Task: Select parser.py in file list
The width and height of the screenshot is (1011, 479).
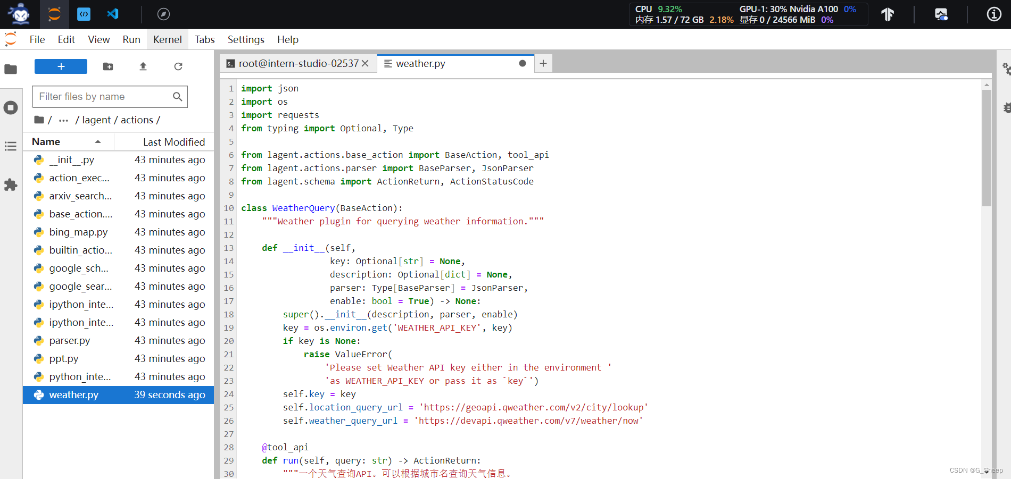Action: [x=118, y=341]
